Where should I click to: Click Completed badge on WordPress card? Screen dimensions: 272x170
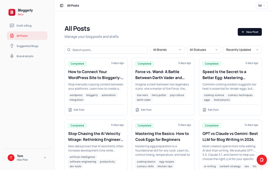coord(77,64)
